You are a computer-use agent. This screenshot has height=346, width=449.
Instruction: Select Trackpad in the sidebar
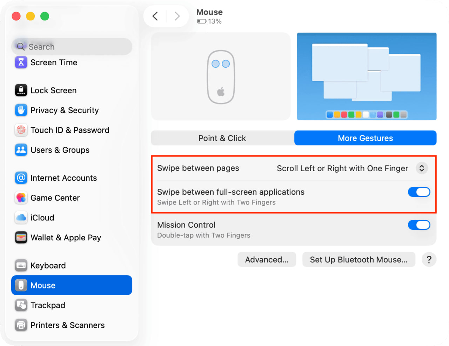[48, 305]
